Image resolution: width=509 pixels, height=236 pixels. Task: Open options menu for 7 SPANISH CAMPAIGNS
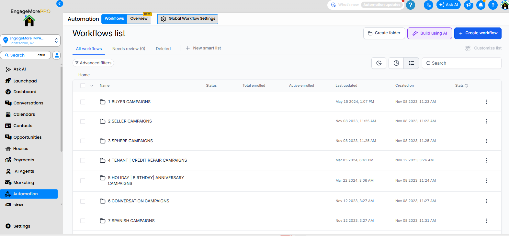pyautogui.click(x=486, y=221)
